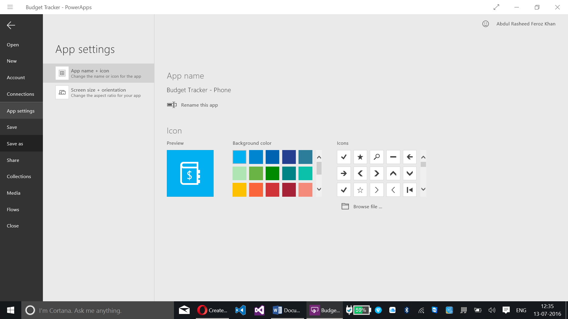
Task: Click Save in the sidebar
Action: [21, 127]
